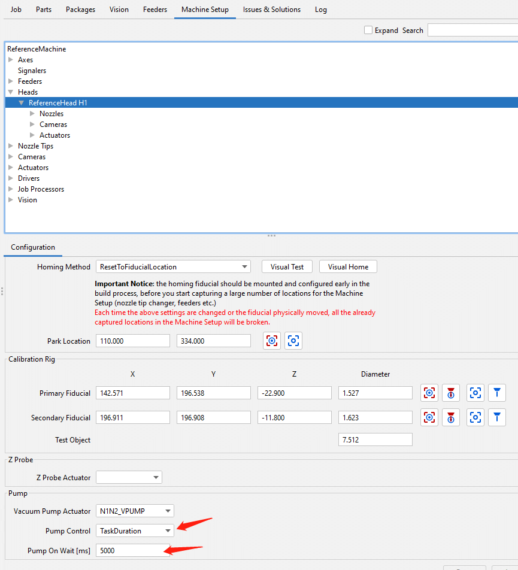Edit Primary Fiducial X value 142.571

point(133,393)
